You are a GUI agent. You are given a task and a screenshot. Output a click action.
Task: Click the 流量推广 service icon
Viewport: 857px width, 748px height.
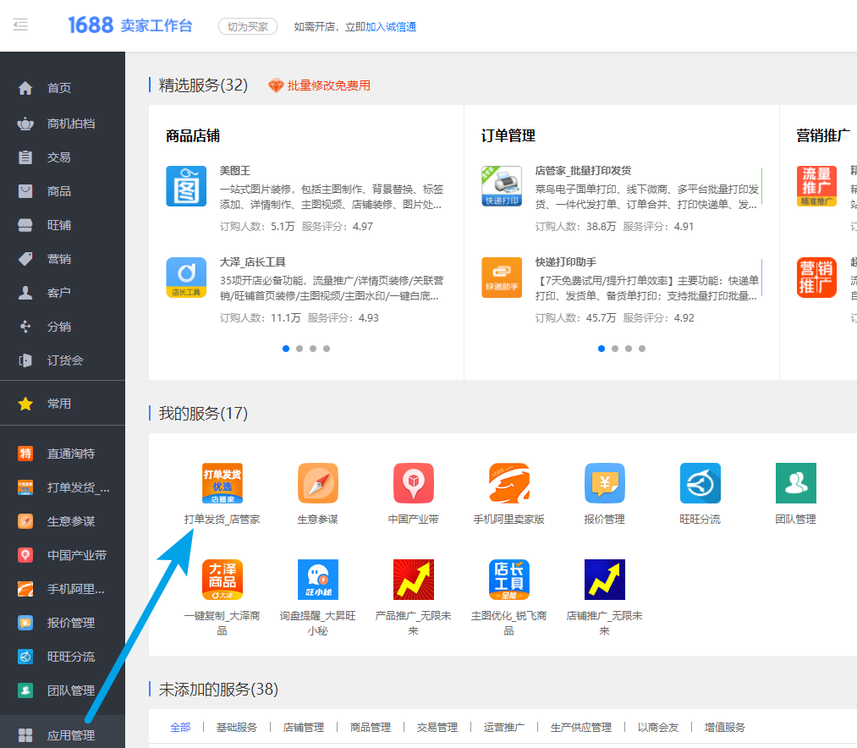pos(816,186)
